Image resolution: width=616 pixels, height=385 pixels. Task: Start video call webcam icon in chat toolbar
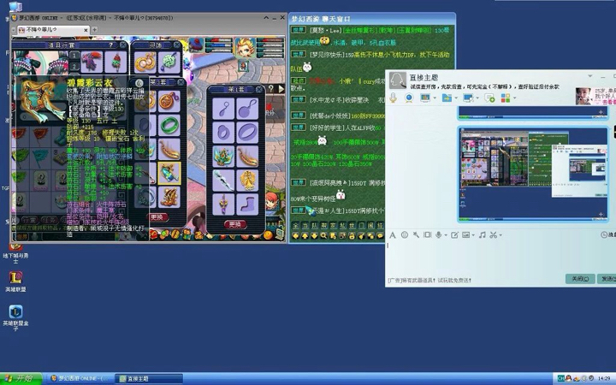coord(409,98)
